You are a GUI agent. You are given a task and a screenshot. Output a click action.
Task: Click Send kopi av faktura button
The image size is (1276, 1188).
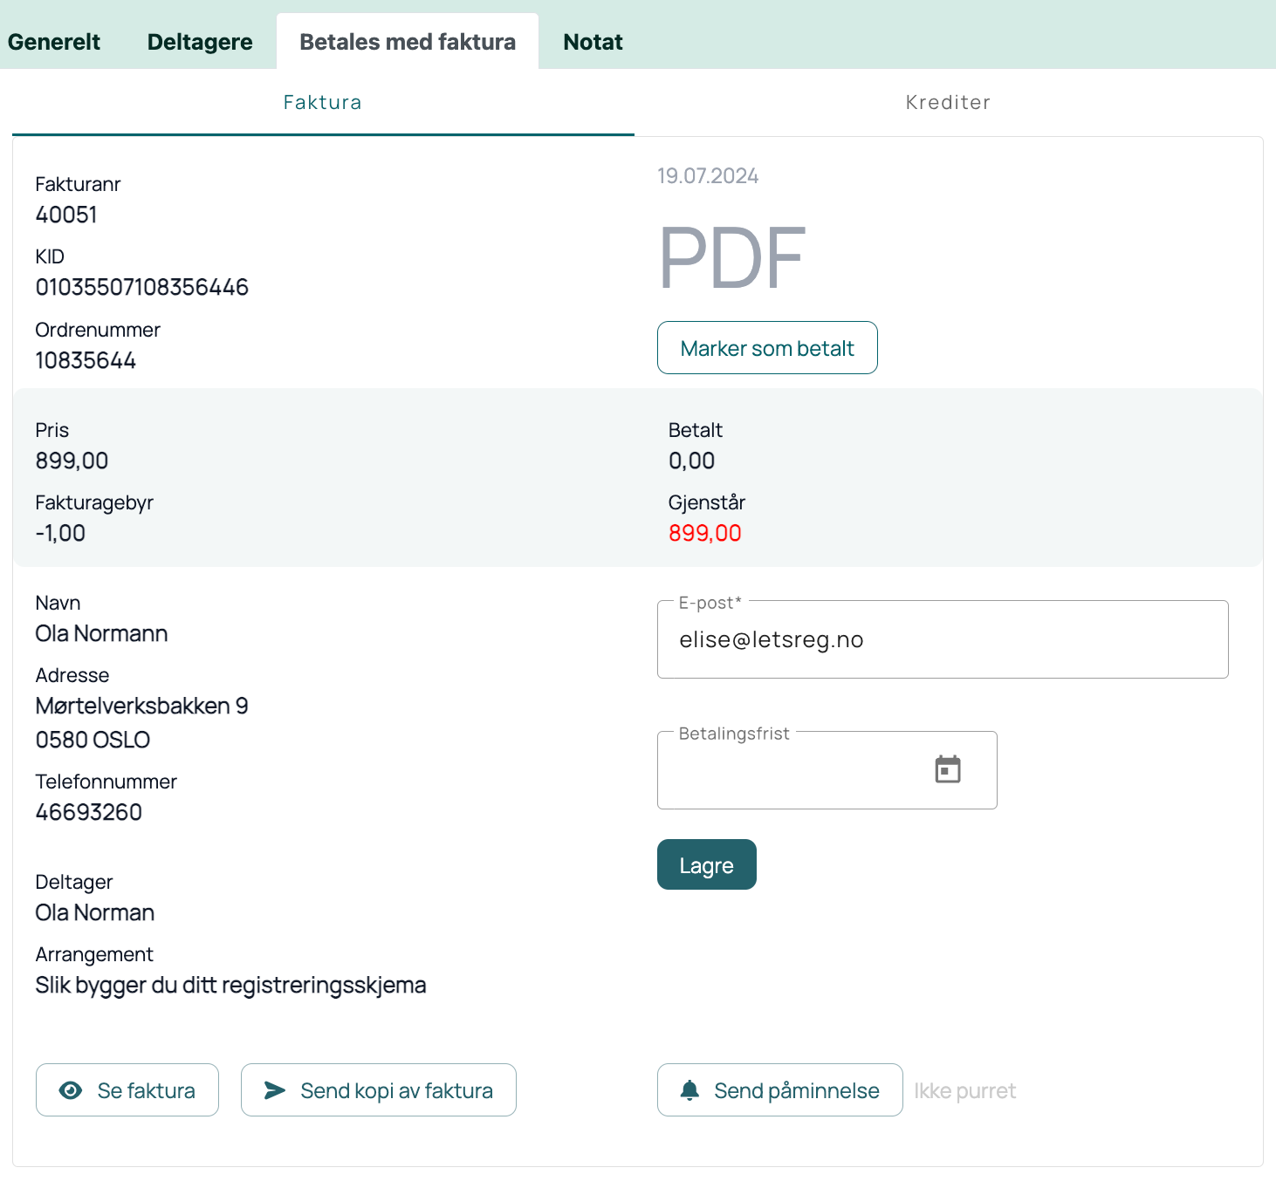379,1089
